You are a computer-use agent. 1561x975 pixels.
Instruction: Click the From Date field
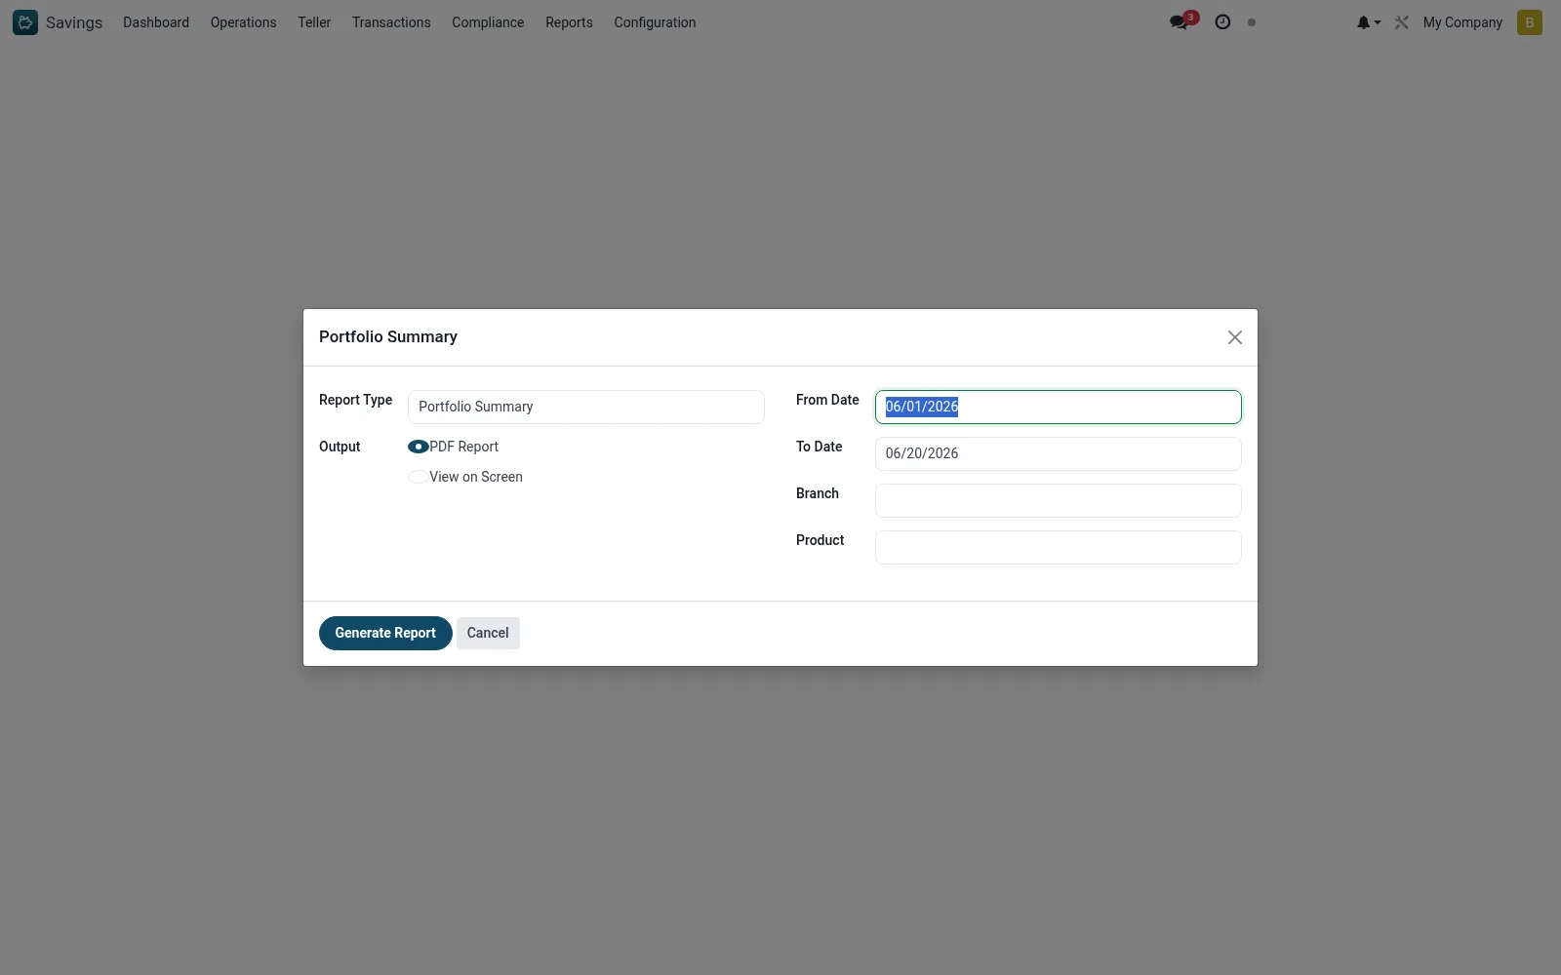coord(1058,407)
